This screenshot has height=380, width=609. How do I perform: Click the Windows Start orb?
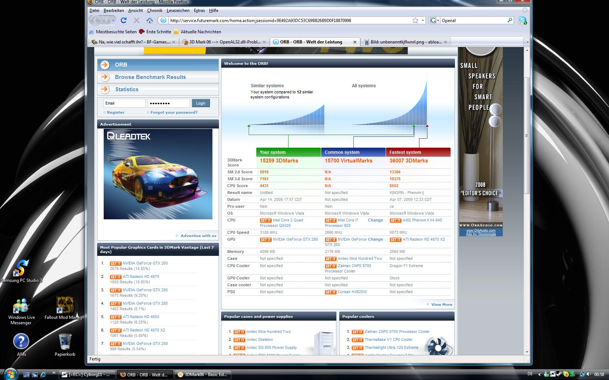tap(10, 374)
